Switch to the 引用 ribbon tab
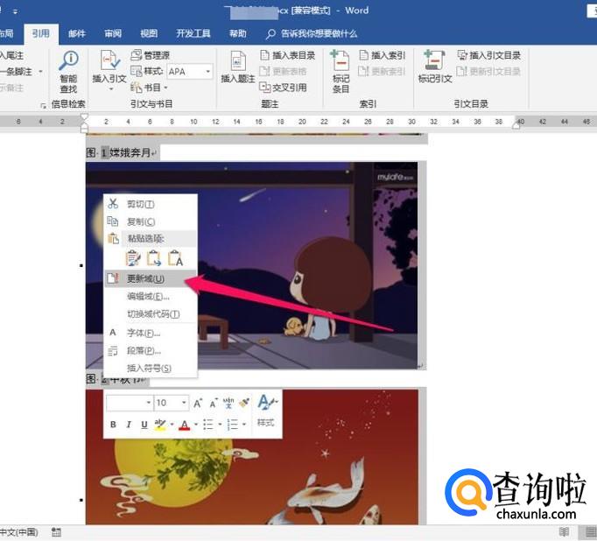The height and width of the screenshot is (541, 597). (41, 33)
